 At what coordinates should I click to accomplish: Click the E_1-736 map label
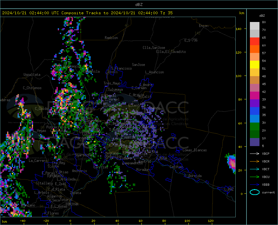click(191, 40)
